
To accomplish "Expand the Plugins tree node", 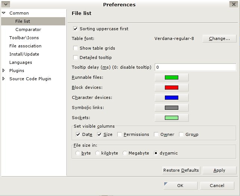I will (x=3, y=71).
